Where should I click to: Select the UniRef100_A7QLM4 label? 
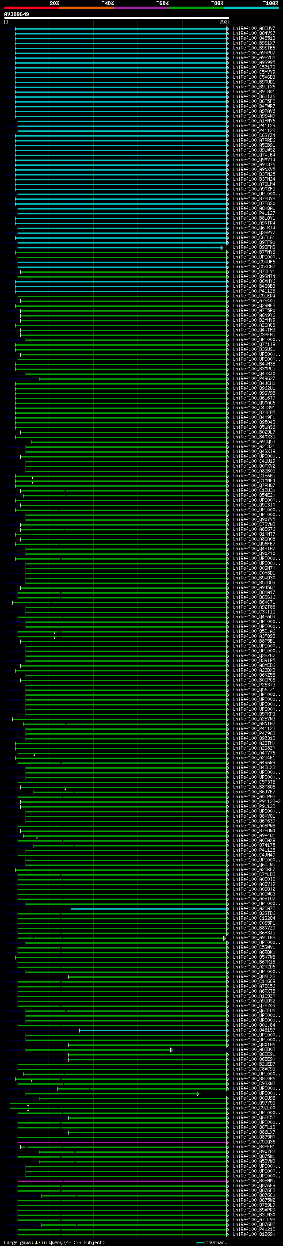pyautogui.click(x=253, y=184)
